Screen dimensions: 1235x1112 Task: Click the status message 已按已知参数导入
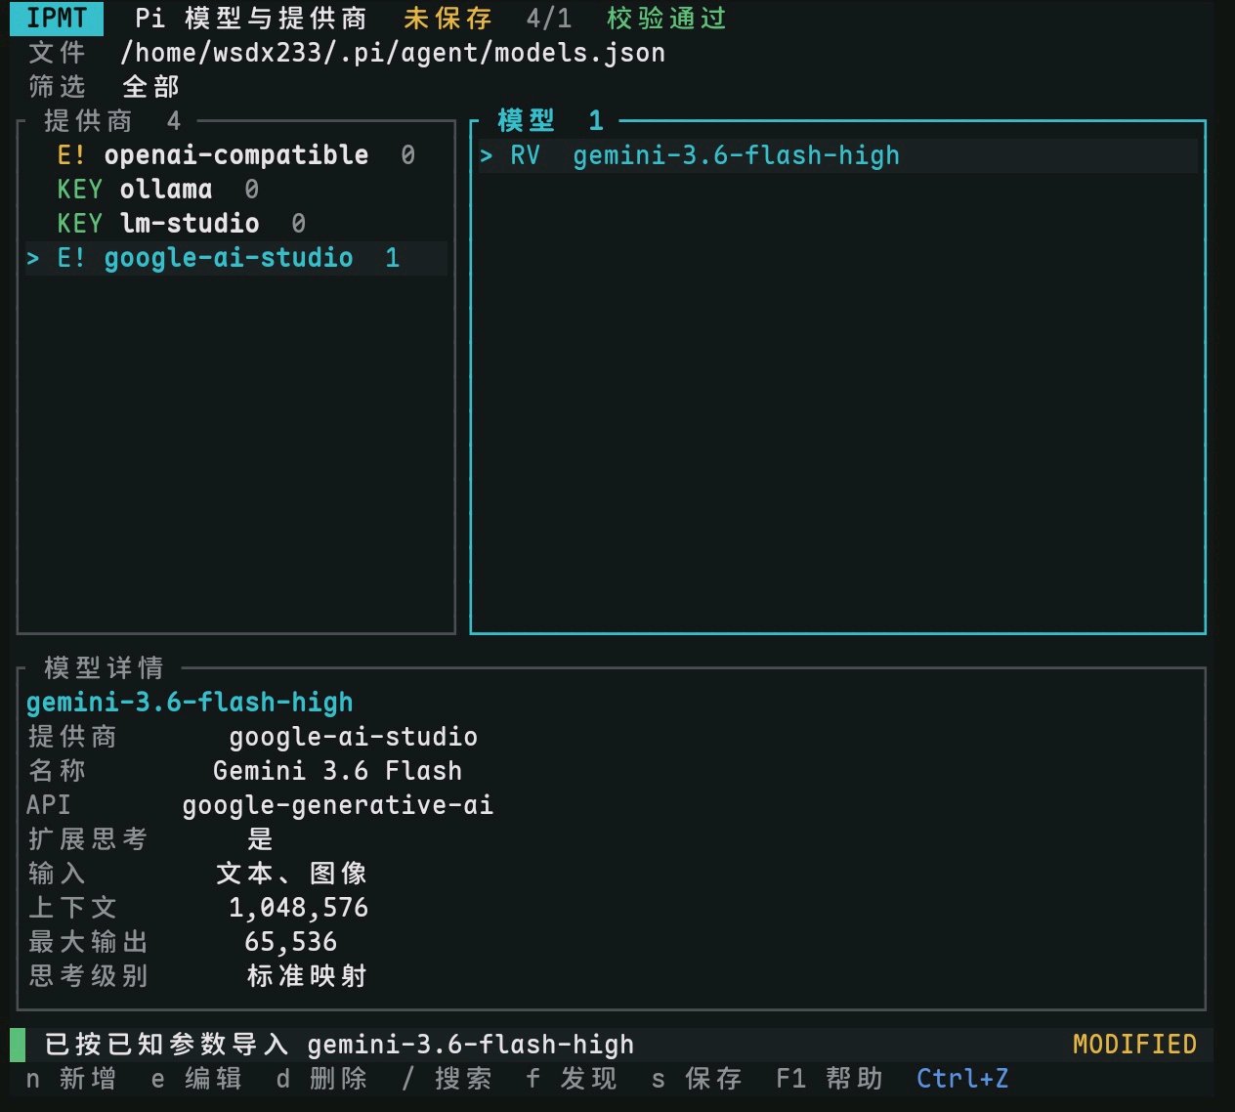coord(166,1045)
